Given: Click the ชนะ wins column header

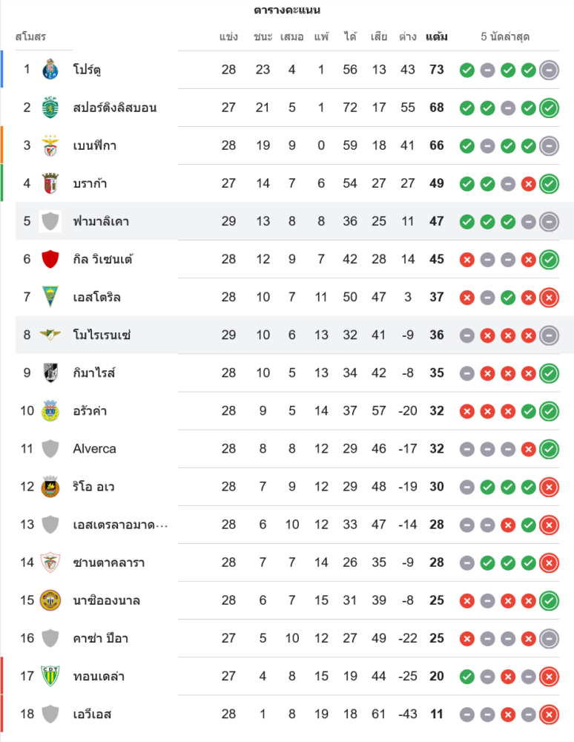Looking at the screenshot, I should [263, 36].
